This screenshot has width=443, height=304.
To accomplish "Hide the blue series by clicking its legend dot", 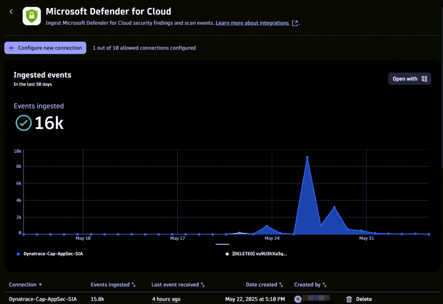I will (x=18, y=254).
